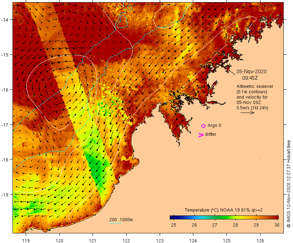The image size is (293, 243).
Task: Click the color bar label "26"
Action: [194, 225]
